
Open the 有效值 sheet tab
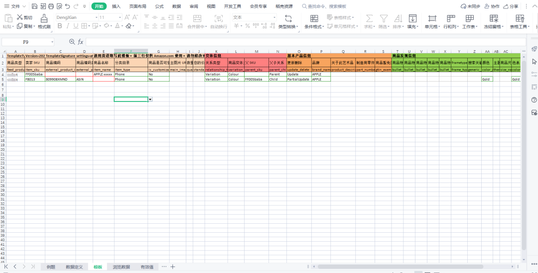(147, 267)
